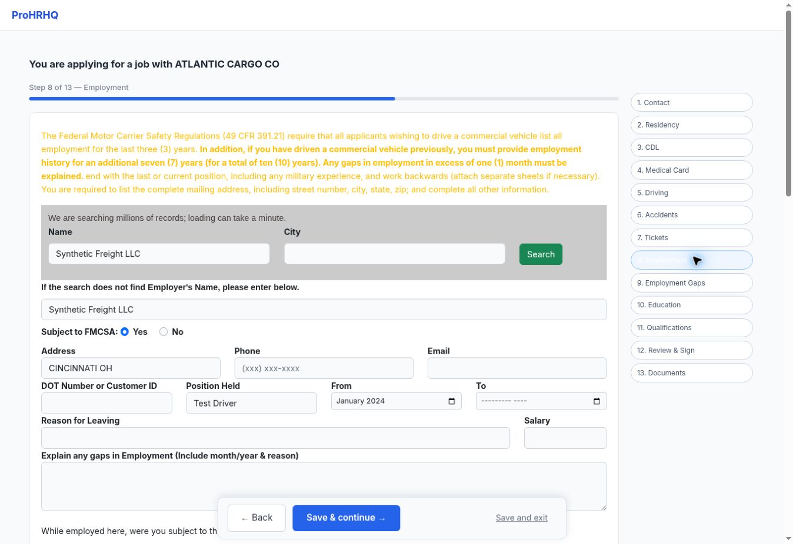Open the From date calendar picker icon
Viewport: 793px width, 544px height.
point(452,401)
